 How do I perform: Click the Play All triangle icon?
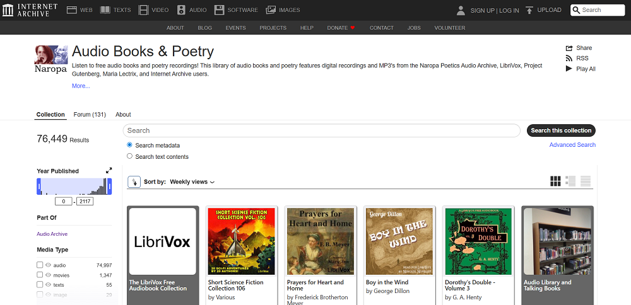point(569,69)
